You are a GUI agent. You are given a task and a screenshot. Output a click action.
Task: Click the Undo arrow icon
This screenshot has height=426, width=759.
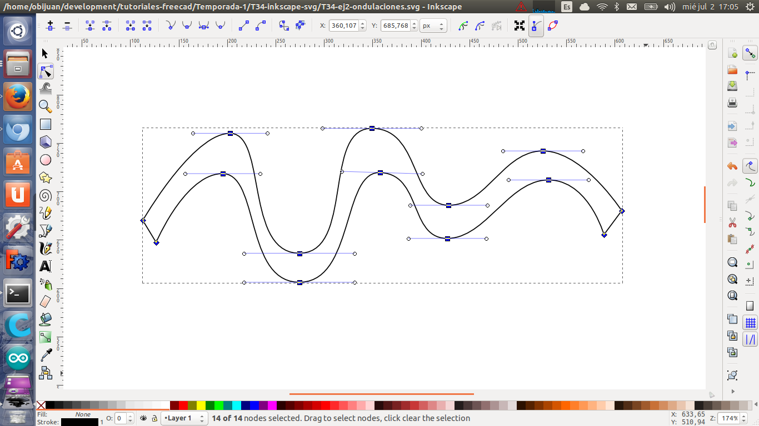point(732,166)
